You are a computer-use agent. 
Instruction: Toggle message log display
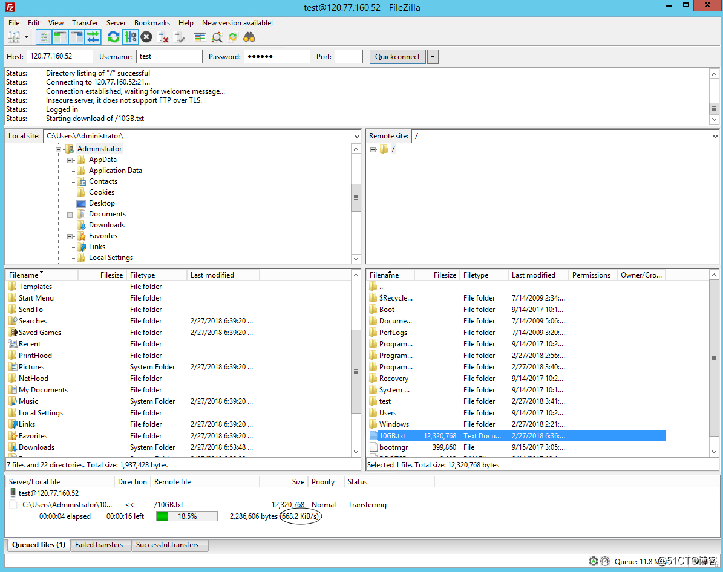click(x=44, y=37)
